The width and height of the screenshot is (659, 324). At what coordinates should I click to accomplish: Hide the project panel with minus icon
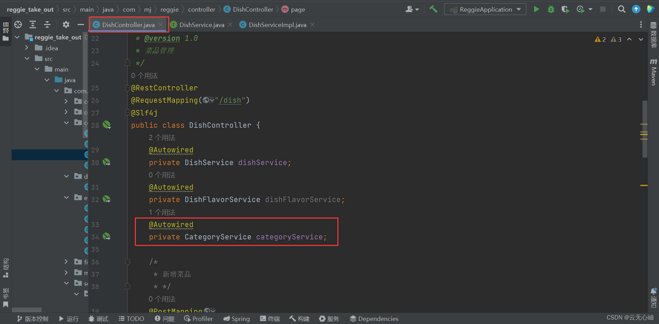coord(81,24)
